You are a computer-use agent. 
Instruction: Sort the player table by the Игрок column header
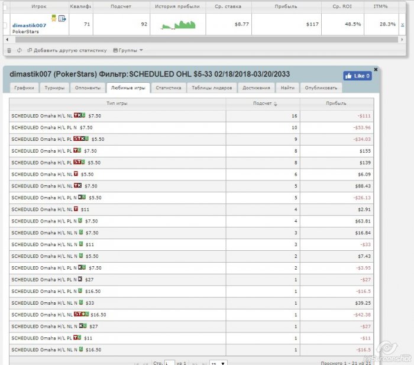point(39,7)
